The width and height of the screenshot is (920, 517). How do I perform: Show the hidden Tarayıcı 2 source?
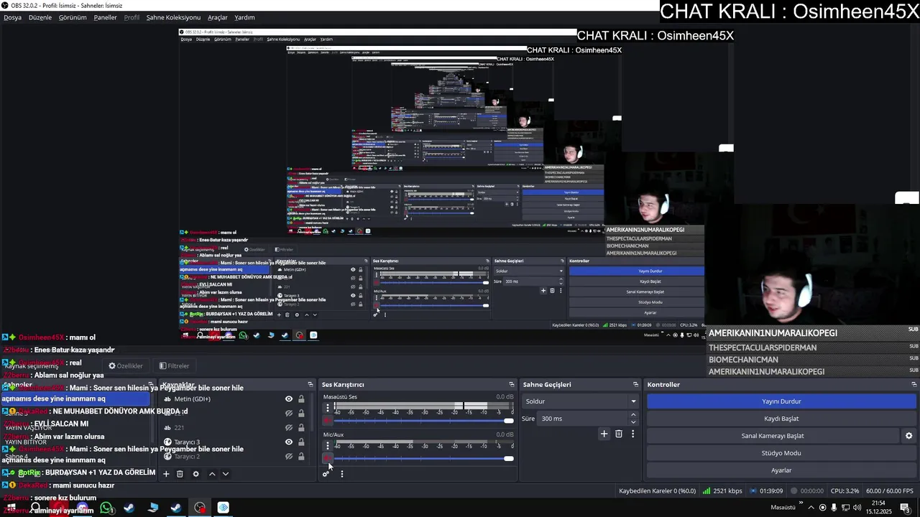point(289,457)
